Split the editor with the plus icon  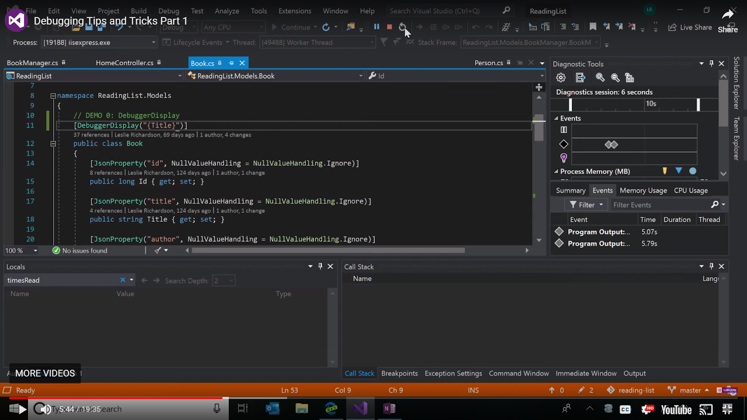click(539, 87)
